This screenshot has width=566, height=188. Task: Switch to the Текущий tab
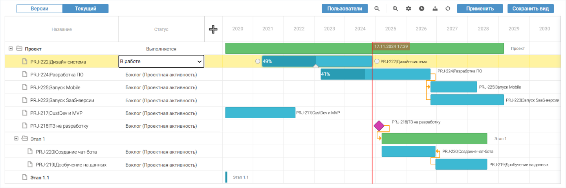click(86, 9)
